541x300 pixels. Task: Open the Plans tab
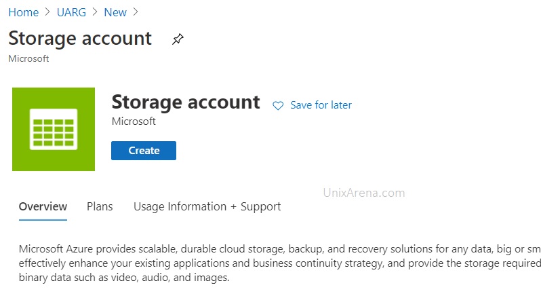coord(100,207)
